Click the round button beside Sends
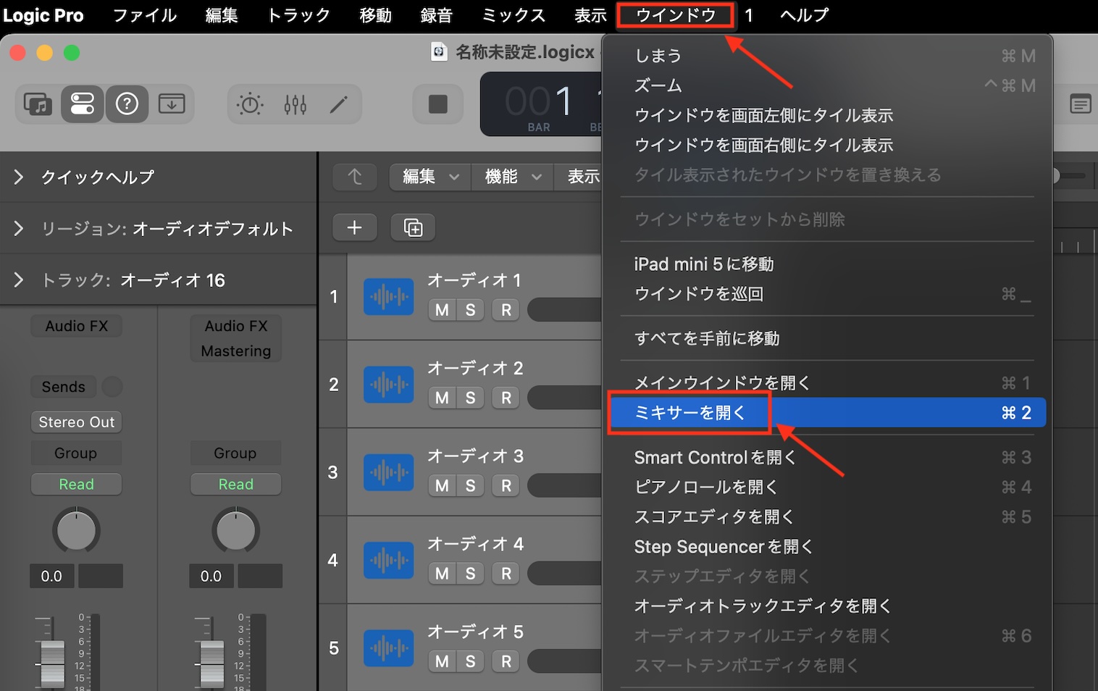Screen dimensions: 1098x691 [x=112, y=387]
